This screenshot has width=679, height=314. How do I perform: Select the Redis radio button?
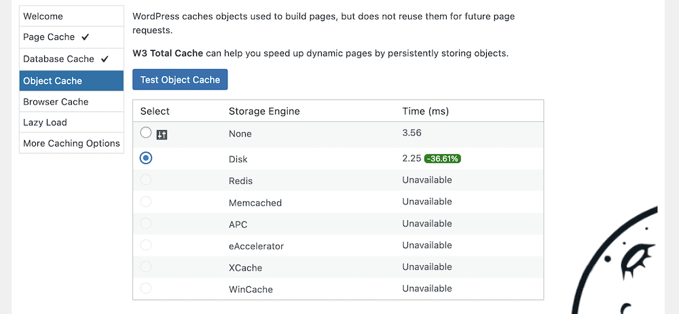point(146,180)
